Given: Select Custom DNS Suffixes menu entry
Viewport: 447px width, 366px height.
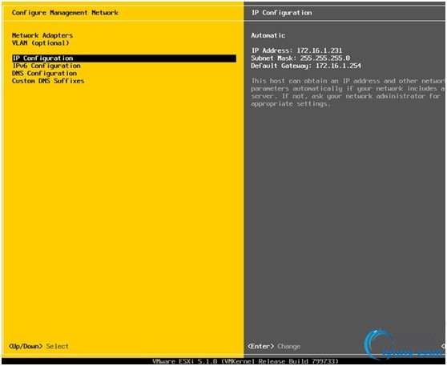Looking at the screenshot, I should [48, 81].
